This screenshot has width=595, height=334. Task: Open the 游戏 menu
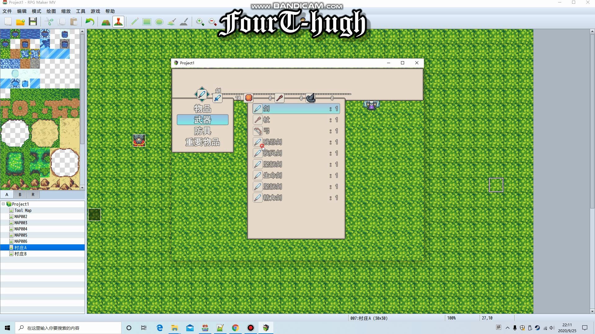tap(95, 11)
